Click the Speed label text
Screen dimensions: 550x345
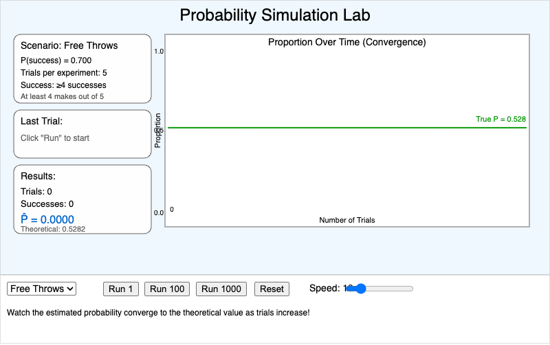[324, 288]
